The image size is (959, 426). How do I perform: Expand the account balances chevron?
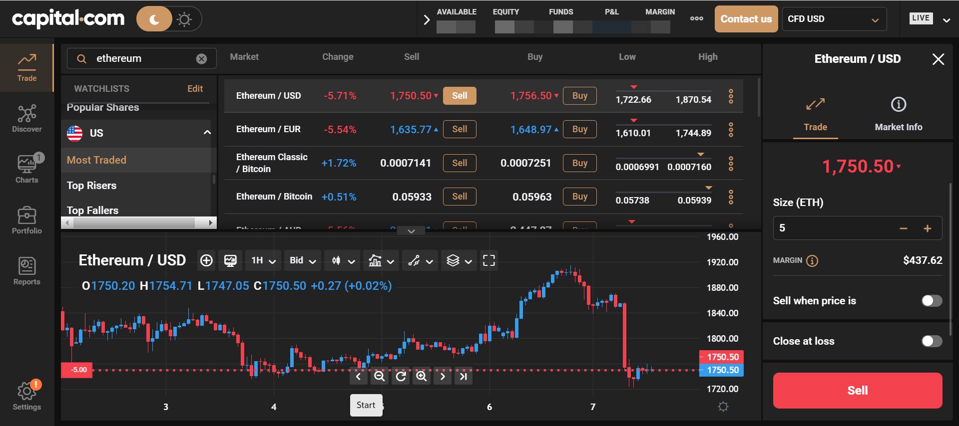(426, 20)
